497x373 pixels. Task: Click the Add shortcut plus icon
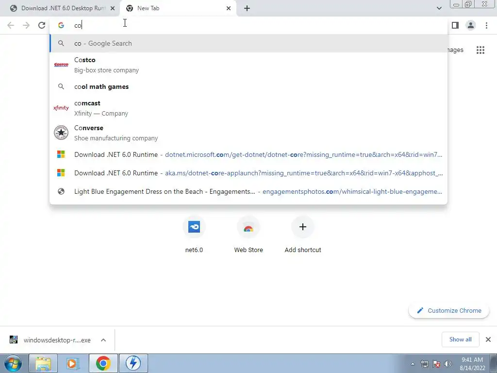303,227
